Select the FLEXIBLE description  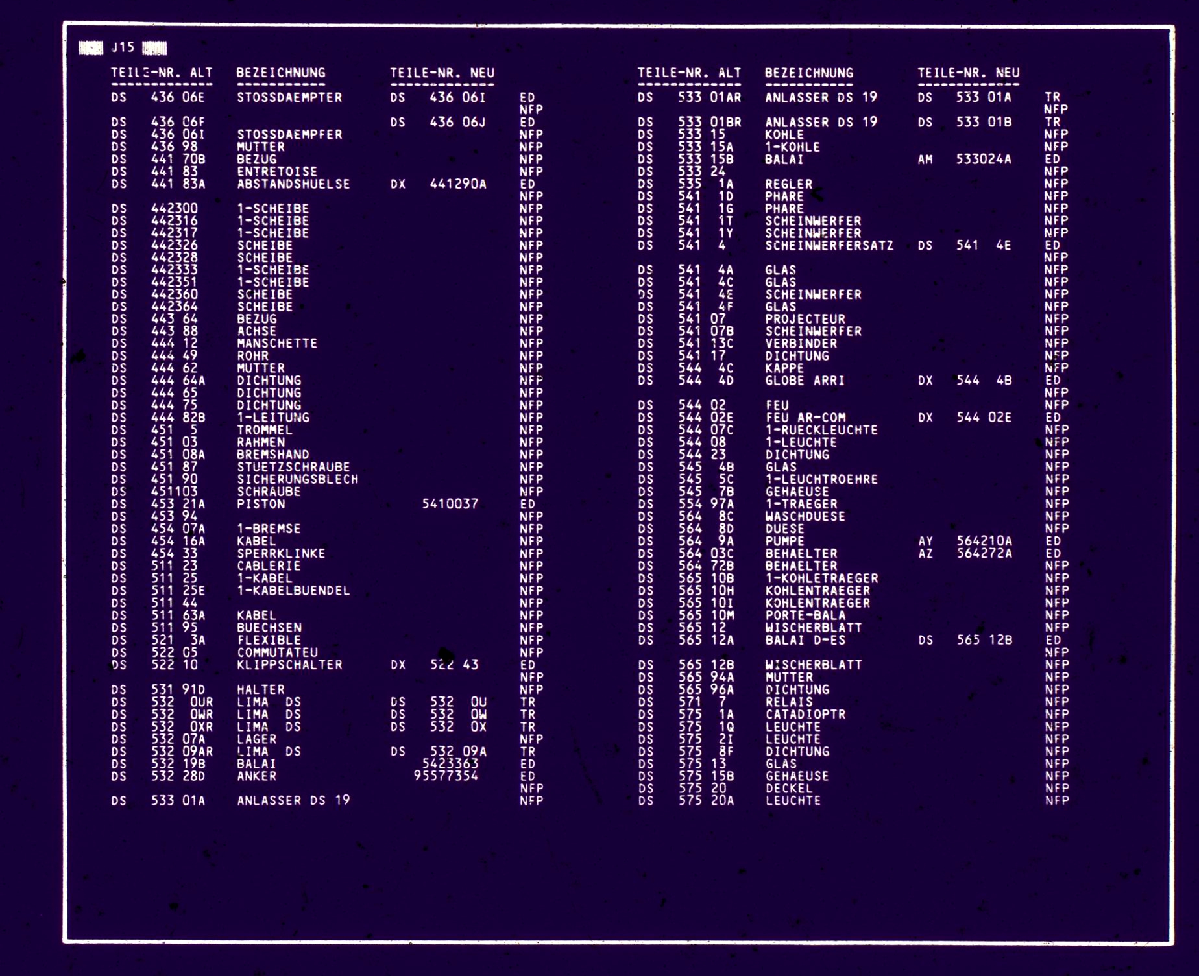pos(269,640)
